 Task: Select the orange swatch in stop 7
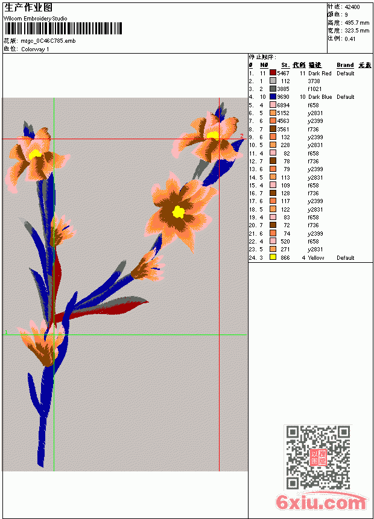273,121
